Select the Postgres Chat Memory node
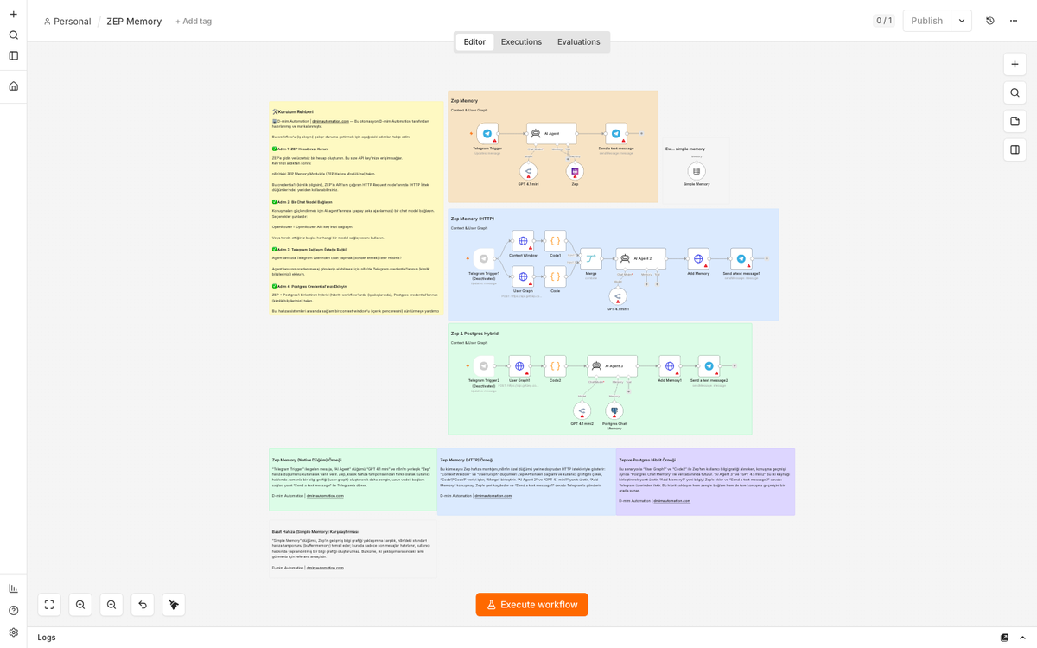Screen dimensions: 1037x648 [x=614, y=411]
